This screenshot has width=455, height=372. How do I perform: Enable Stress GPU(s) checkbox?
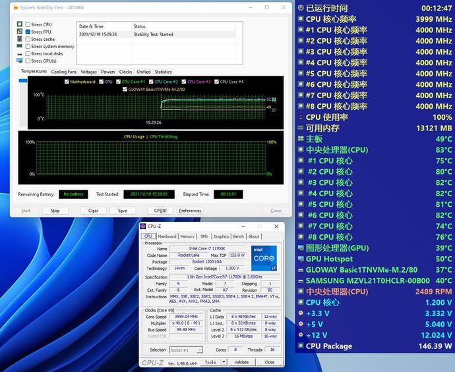[28, 61]
